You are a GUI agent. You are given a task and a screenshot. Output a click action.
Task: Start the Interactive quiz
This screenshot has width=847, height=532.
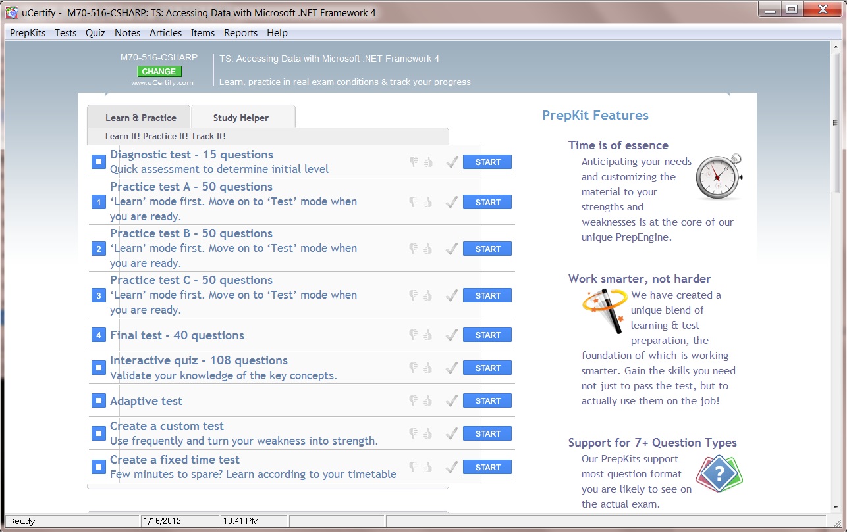[x=487, y=368]
